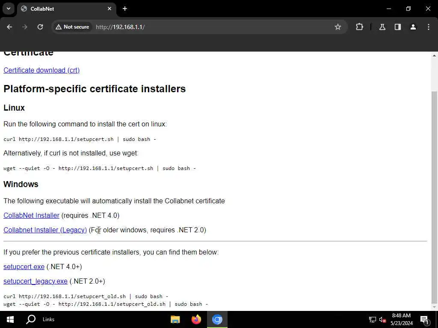Viewport: 438px width, 328px height.
Task: Open Certificate download (crt) link
Action: [x=41, y=70]
